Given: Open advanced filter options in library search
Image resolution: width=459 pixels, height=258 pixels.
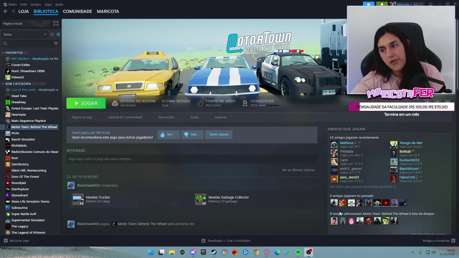Looking at the screenshot, I should pyautogui.click(x=56, y=43).
